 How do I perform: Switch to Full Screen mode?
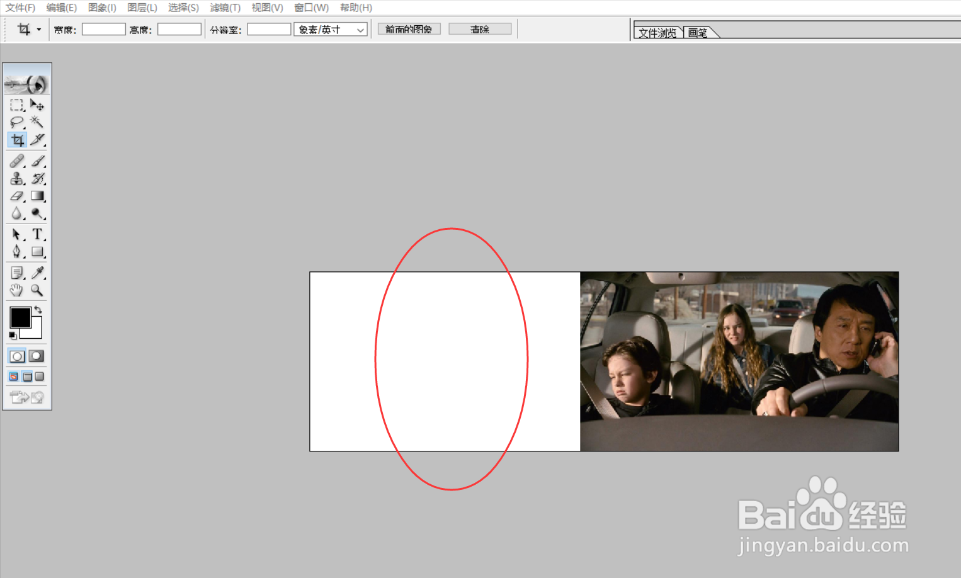click(40, 377)
